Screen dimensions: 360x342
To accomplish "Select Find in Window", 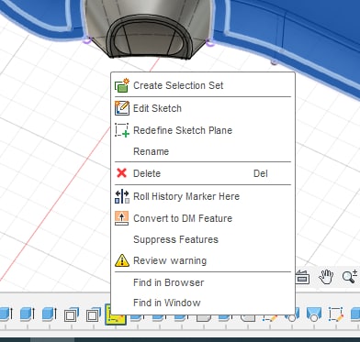I will [202, 303].
